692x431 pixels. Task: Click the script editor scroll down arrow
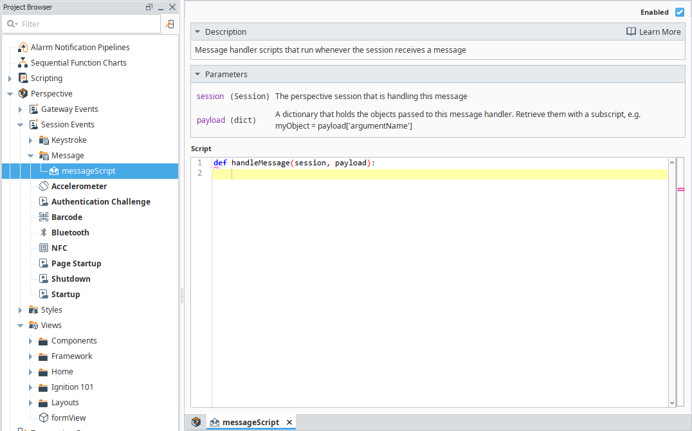pyautogui.click(x=672, y=403)
